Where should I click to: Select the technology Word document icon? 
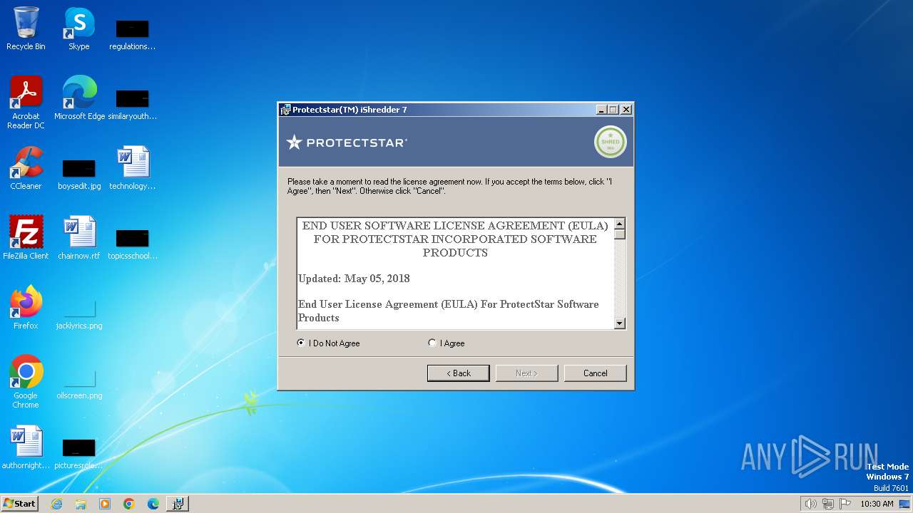click(x=133, y=168)
